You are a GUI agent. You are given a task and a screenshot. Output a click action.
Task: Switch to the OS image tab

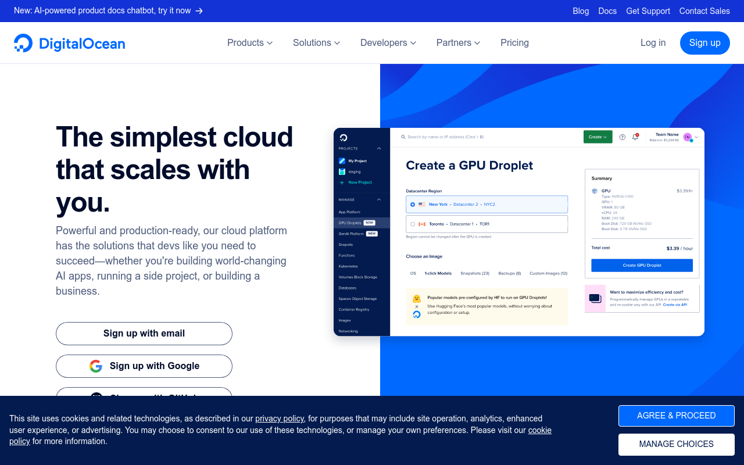coord(413,273)
